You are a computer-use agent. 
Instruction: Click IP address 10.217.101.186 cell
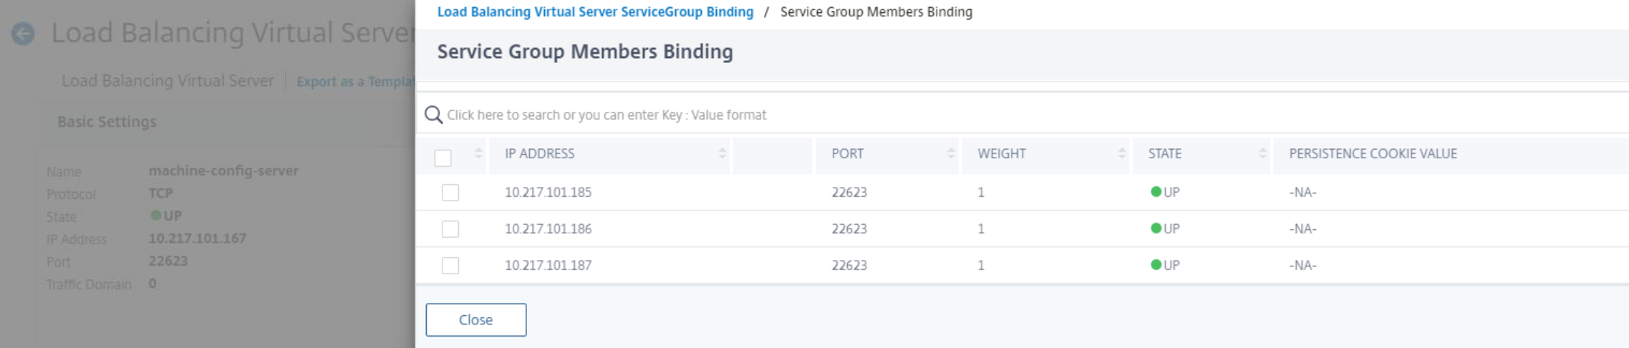pos(548,229)
